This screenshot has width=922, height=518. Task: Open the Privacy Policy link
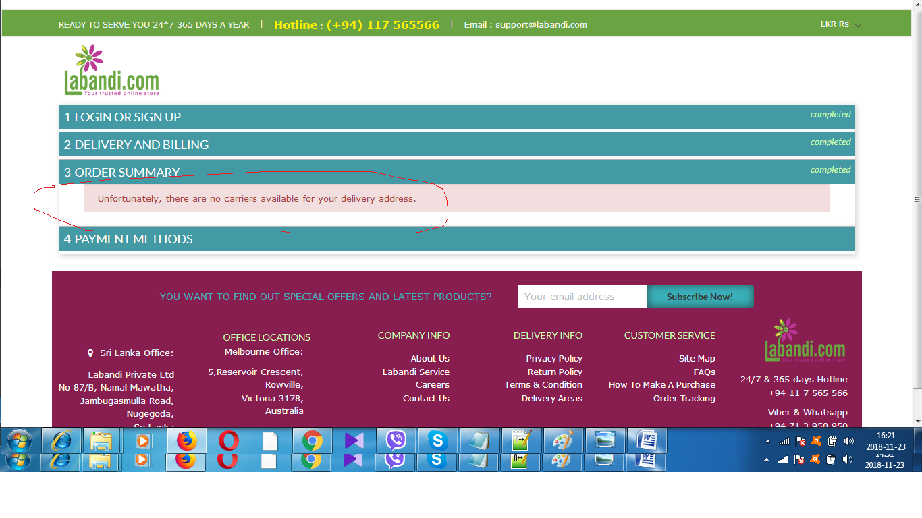click(554, 359)
